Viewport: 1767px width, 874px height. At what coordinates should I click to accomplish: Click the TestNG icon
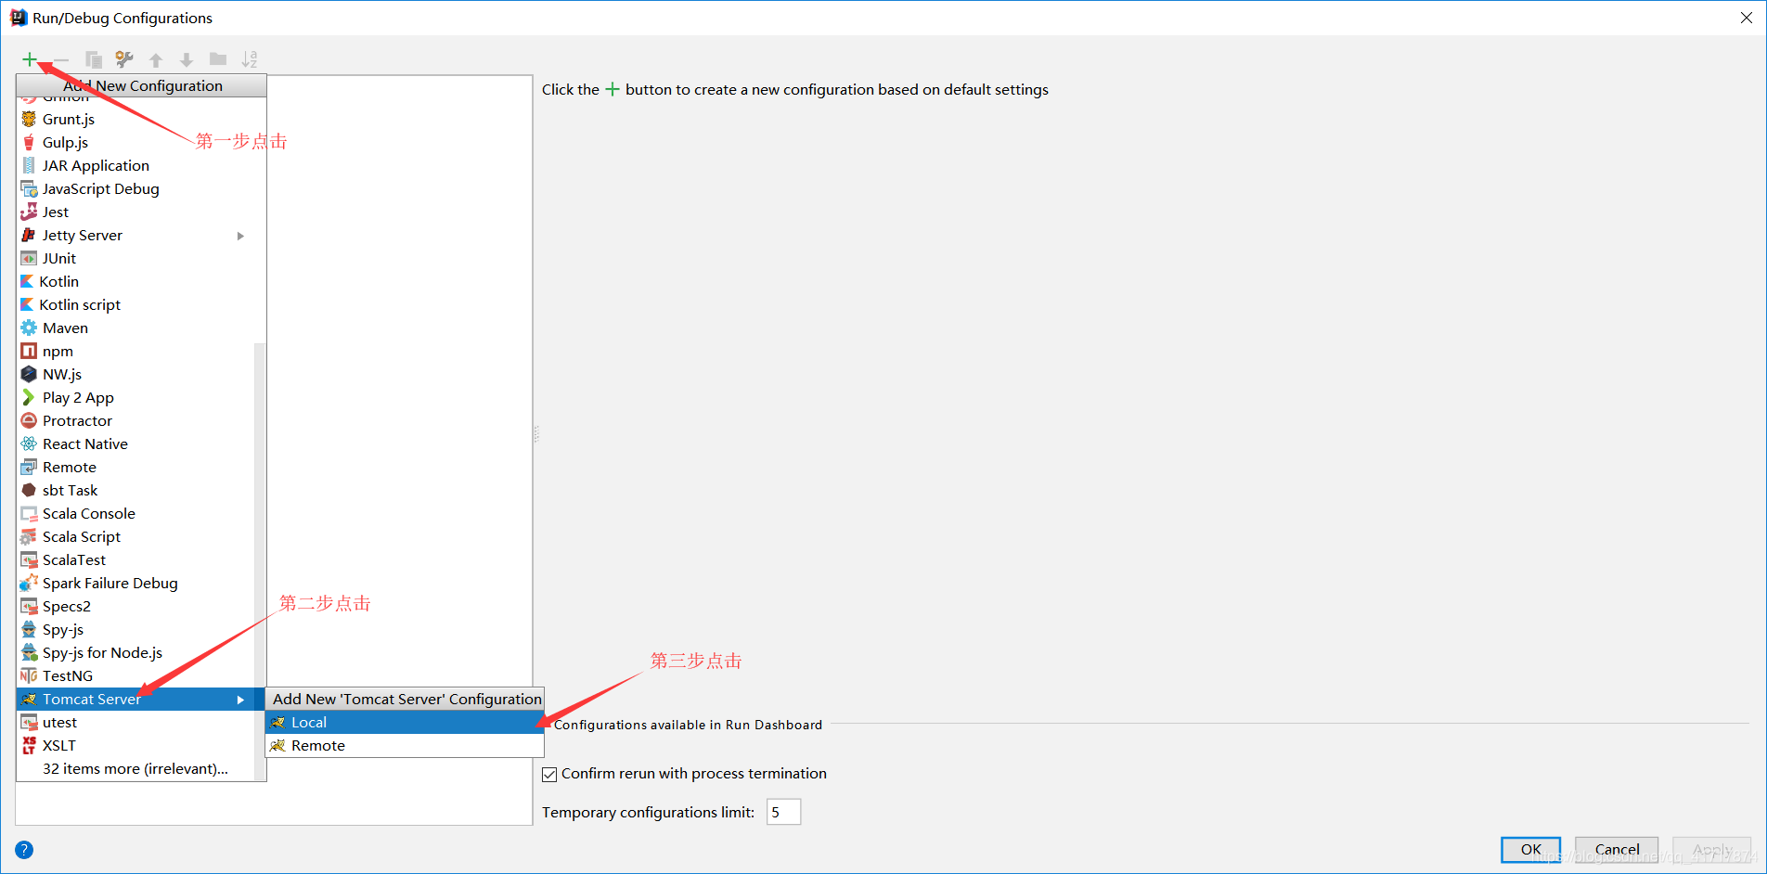pos(29,675)
